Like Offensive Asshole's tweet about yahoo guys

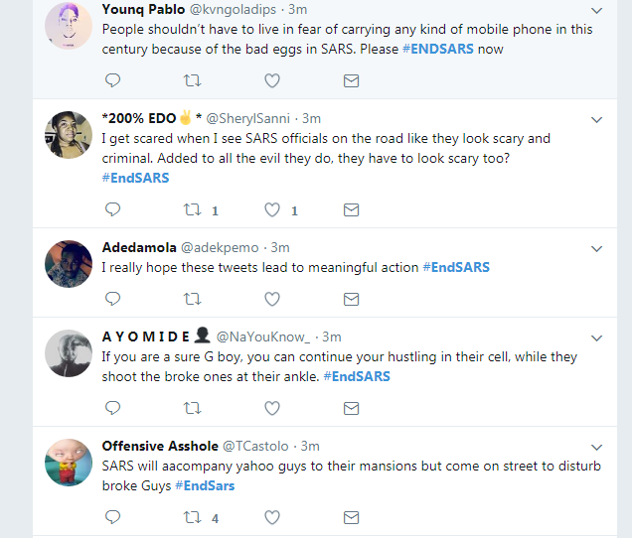pyautogui.click(x=272, y=517)
